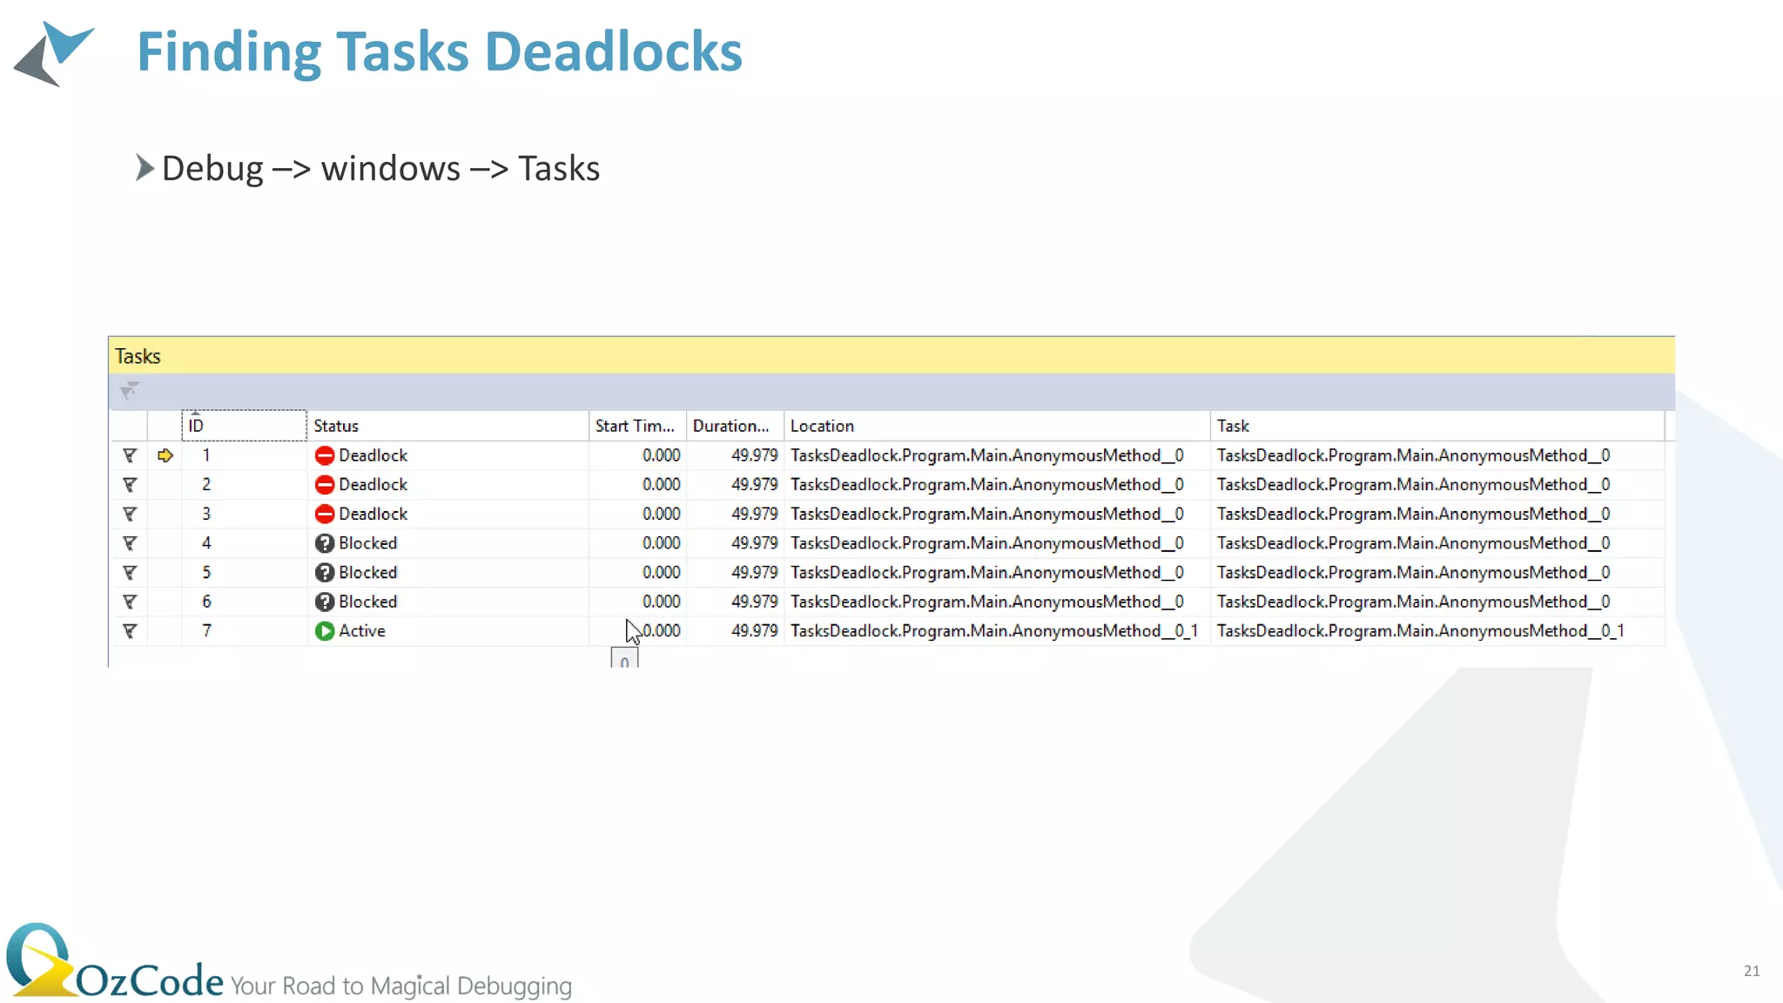Toggle flag on task row 1
Screen dimensions: 1783x1003
130,455
